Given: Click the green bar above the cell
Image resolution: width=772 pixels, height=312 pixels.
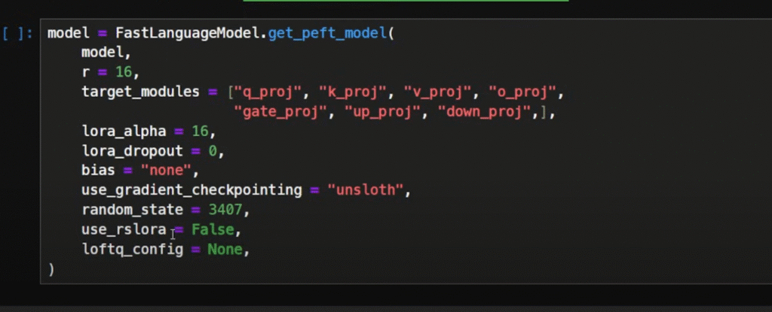Looking at the screenshot, I should 405,1.
